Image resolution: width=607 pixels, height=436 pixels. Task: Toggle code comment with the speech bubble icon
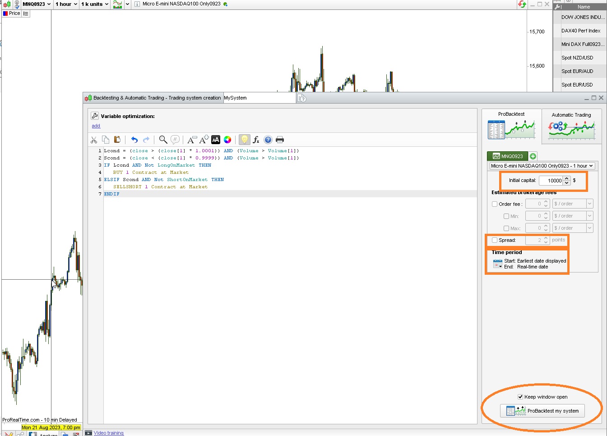(x=175, y=140)
